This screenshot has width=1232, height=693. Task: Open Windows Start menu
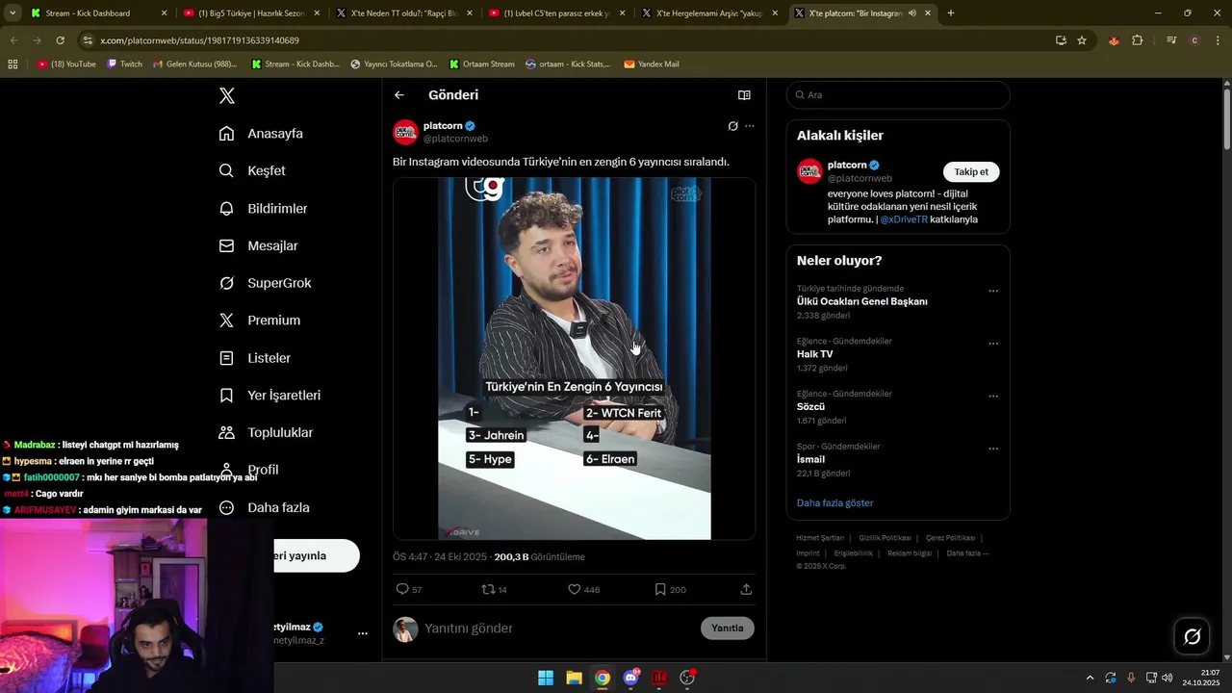pos(546,678)
